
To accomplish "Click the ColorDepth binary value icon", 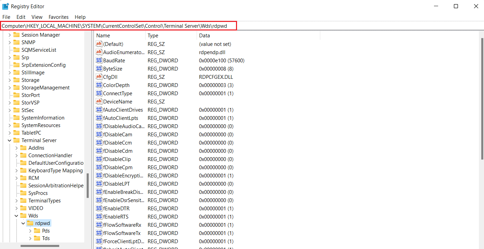I will click(x=99, y=85).
